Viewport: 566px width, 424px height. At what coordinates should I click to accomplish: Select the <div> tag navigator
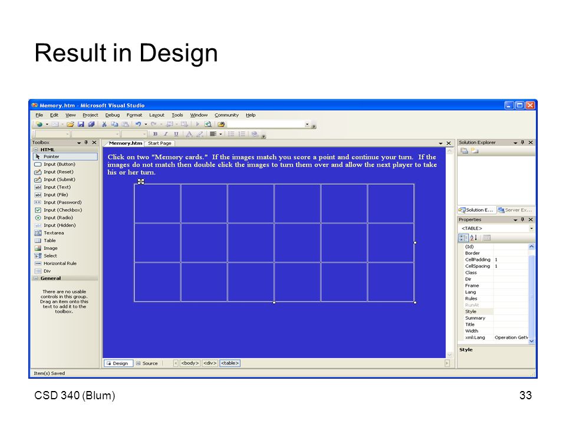[210, 363]
